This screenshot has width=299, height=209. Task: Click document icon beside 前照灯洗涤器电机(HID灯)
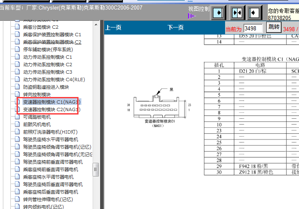(x=17, y=132)
